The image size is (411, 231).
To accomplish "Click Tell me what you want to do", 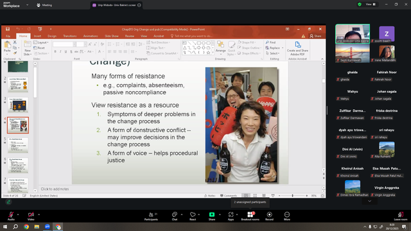I will 191,36.
